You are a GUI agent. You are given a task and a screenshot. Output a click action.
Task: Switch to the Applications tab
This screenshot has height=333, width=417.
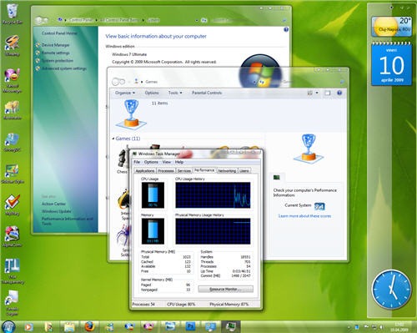pyautogui.click(x=145, y=170)
